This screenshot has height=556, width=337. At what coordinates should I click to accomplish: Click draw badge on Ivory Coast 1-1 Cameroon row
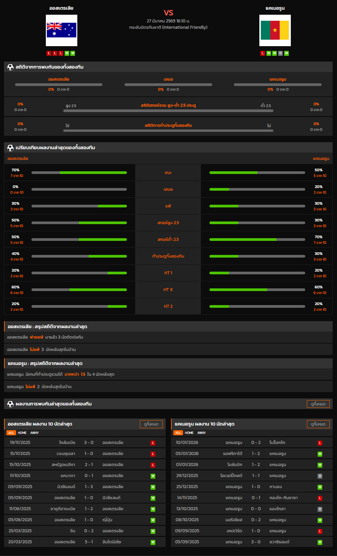pos(320,476)
